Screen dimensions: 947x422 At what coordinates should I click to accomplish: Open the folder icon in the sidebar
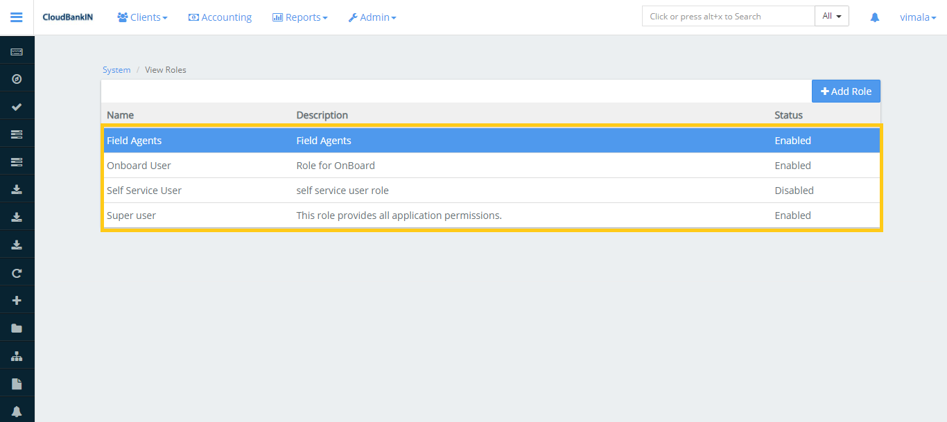tap(17, 328)
